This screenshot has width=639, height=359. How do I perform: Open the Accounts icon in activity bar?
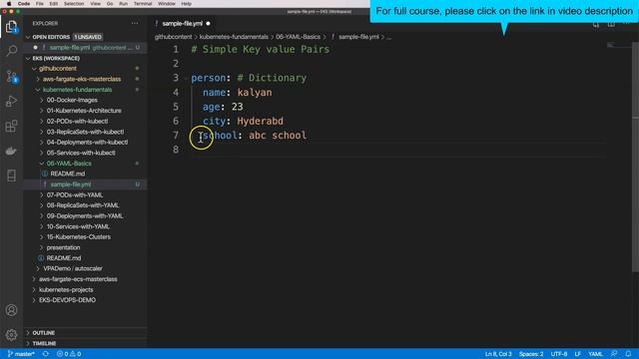11,310
